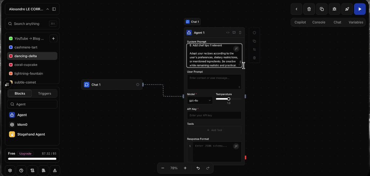370x176 pixels.
Task: Open settings gear in sidebar footer
Action: 10,170
